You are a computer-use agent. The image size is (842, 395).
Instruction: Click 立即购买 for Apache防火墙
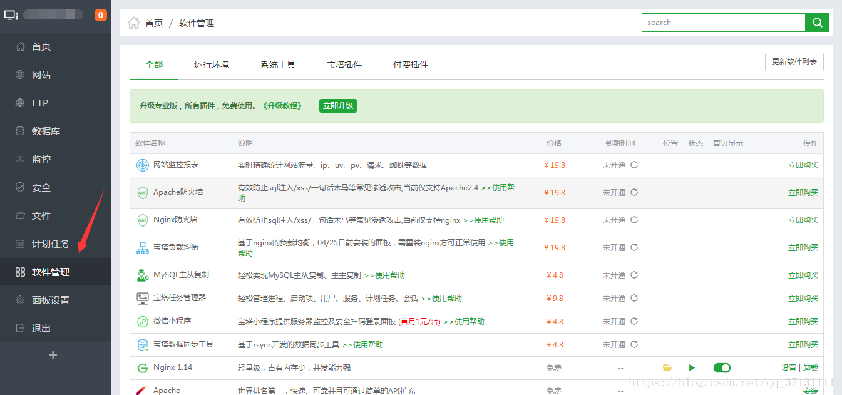click(x=803, y=193)
